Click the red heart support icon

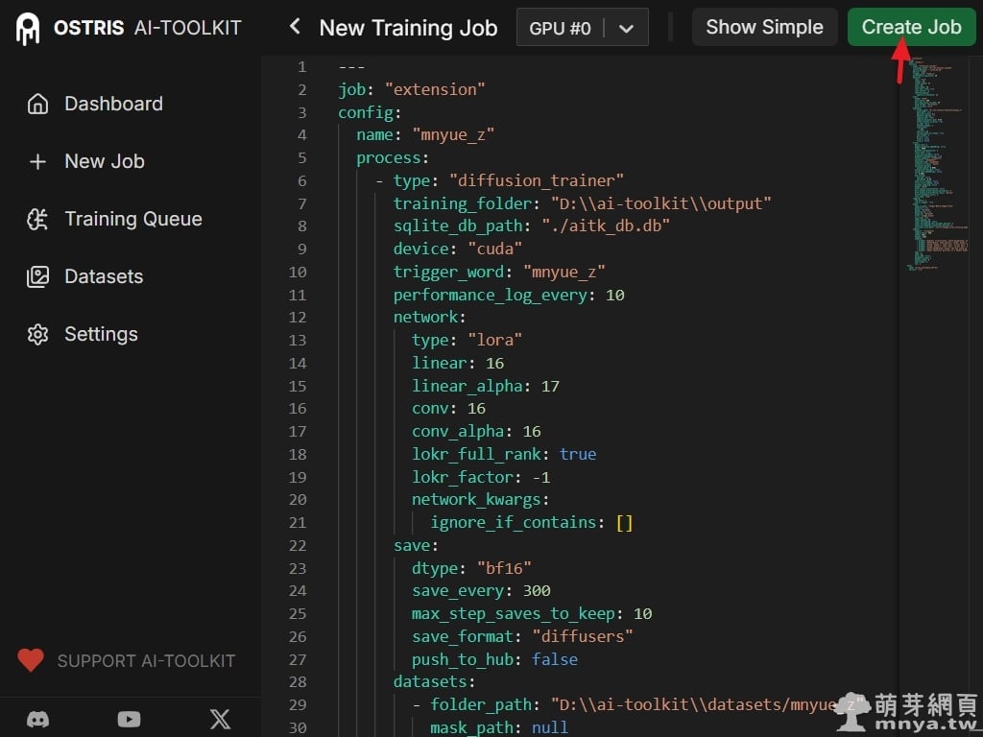(31, 660)
